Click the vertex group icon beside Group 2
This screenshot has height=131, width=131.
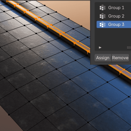(102, 16)
